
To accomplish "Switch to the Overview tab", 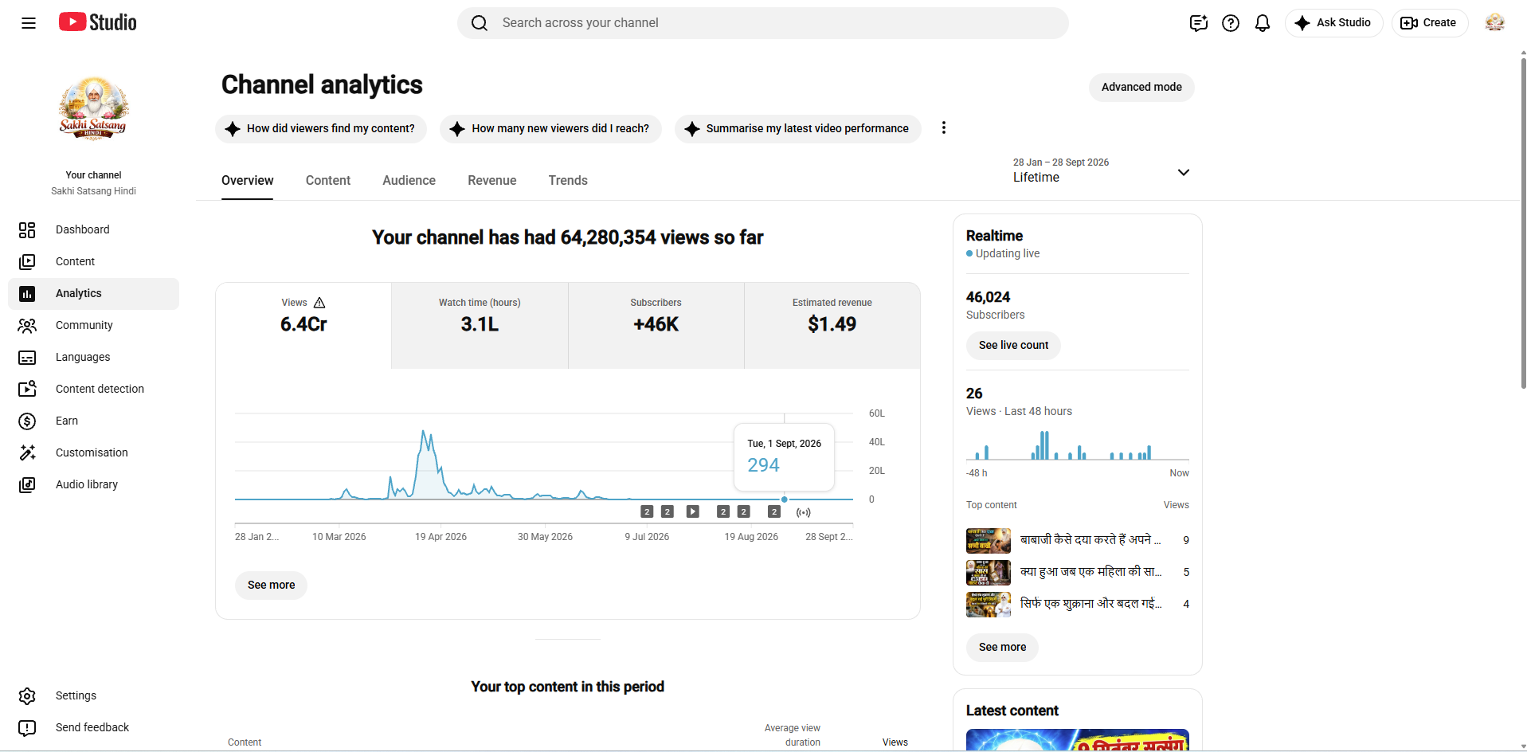I will click(248, 181).
